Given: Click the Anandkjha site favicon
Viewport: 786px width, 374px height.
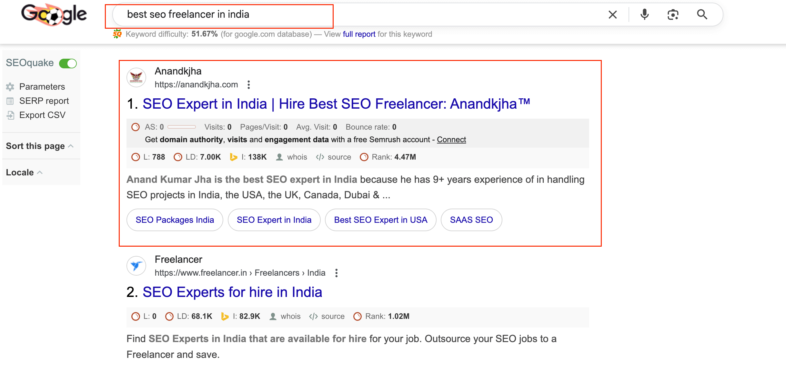Looking at the screenshot, I should pyautogui.click(x=136, y=77).
